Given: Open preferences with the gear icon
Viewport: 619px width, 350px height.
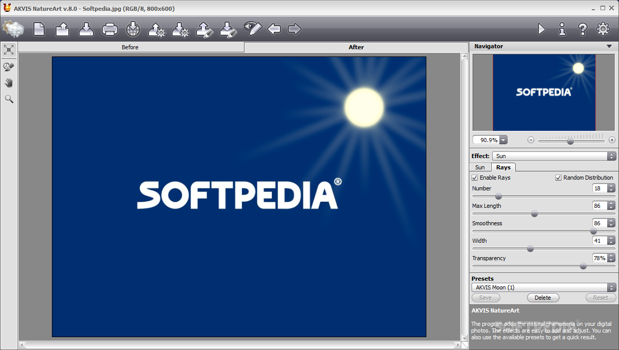Looking at the screenshot, I should (603, 29).
